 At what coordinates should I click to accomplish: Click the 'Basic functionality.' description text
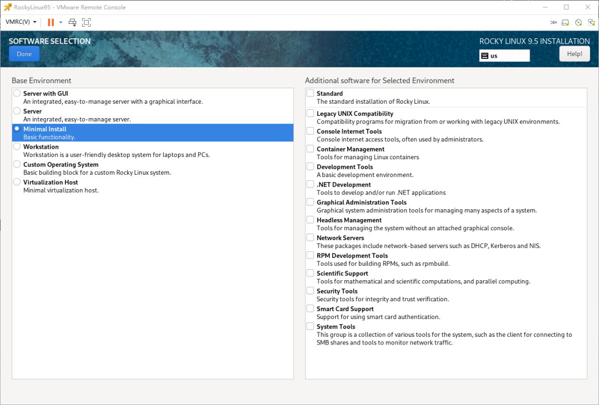(x=49, y=137)
